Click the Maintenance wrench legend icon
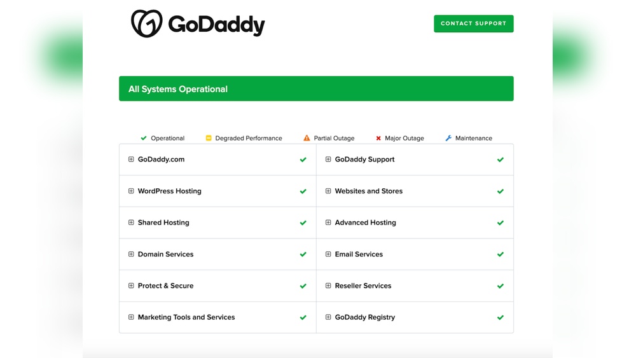The width and height of the screenshot is (636, 358). click(448, 138)
